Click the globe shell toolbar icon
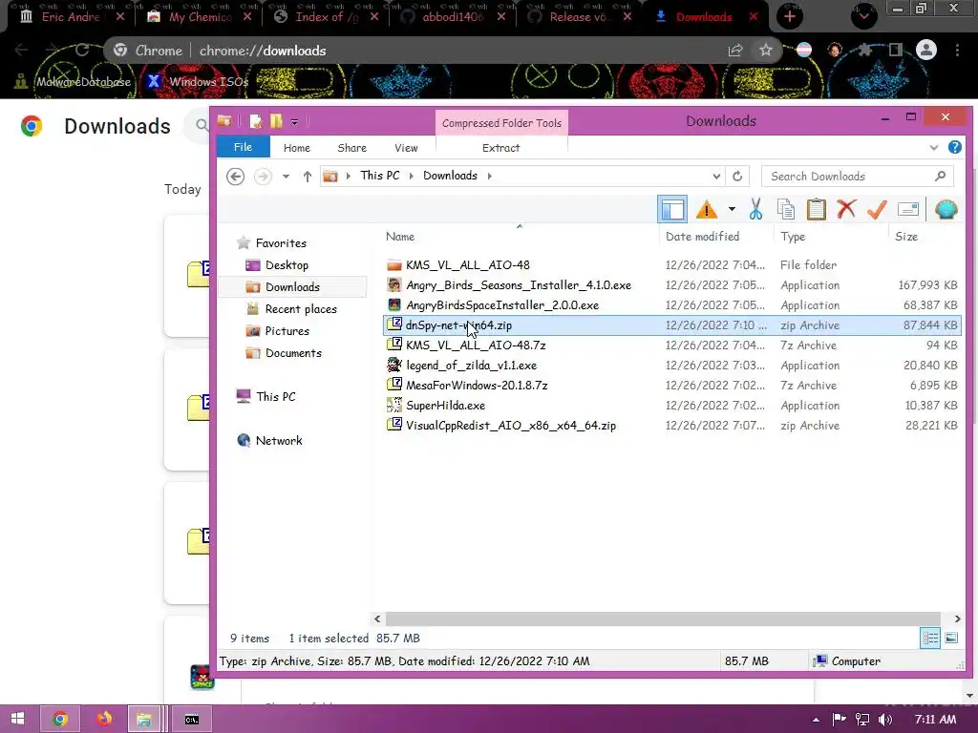978x733 pixels. (946, 209)
